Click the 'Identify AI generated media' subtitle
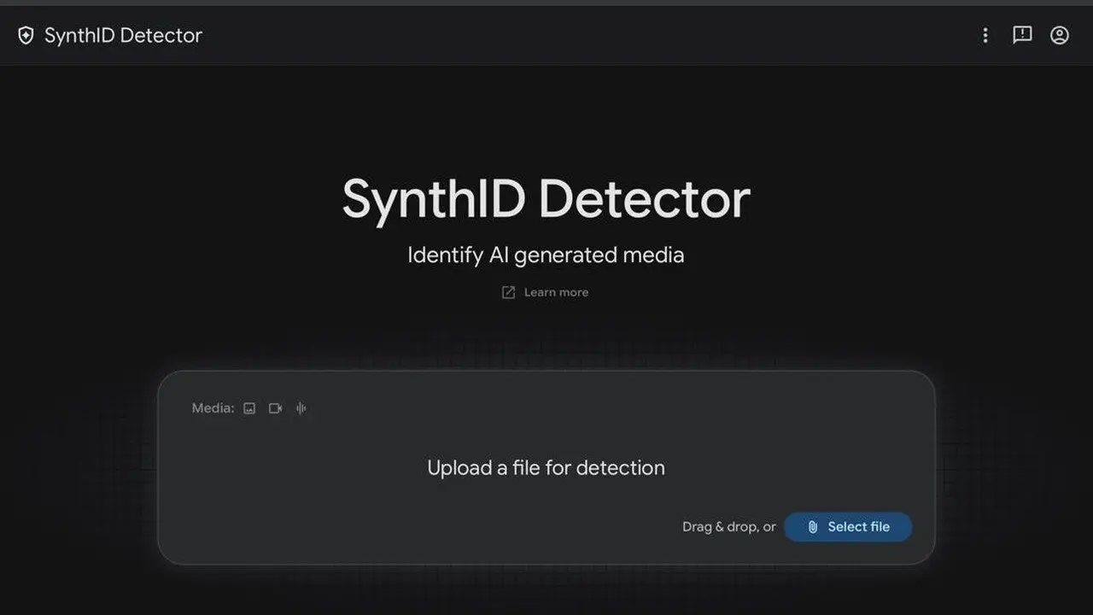Screen dimensions: 1093x615 546,255
